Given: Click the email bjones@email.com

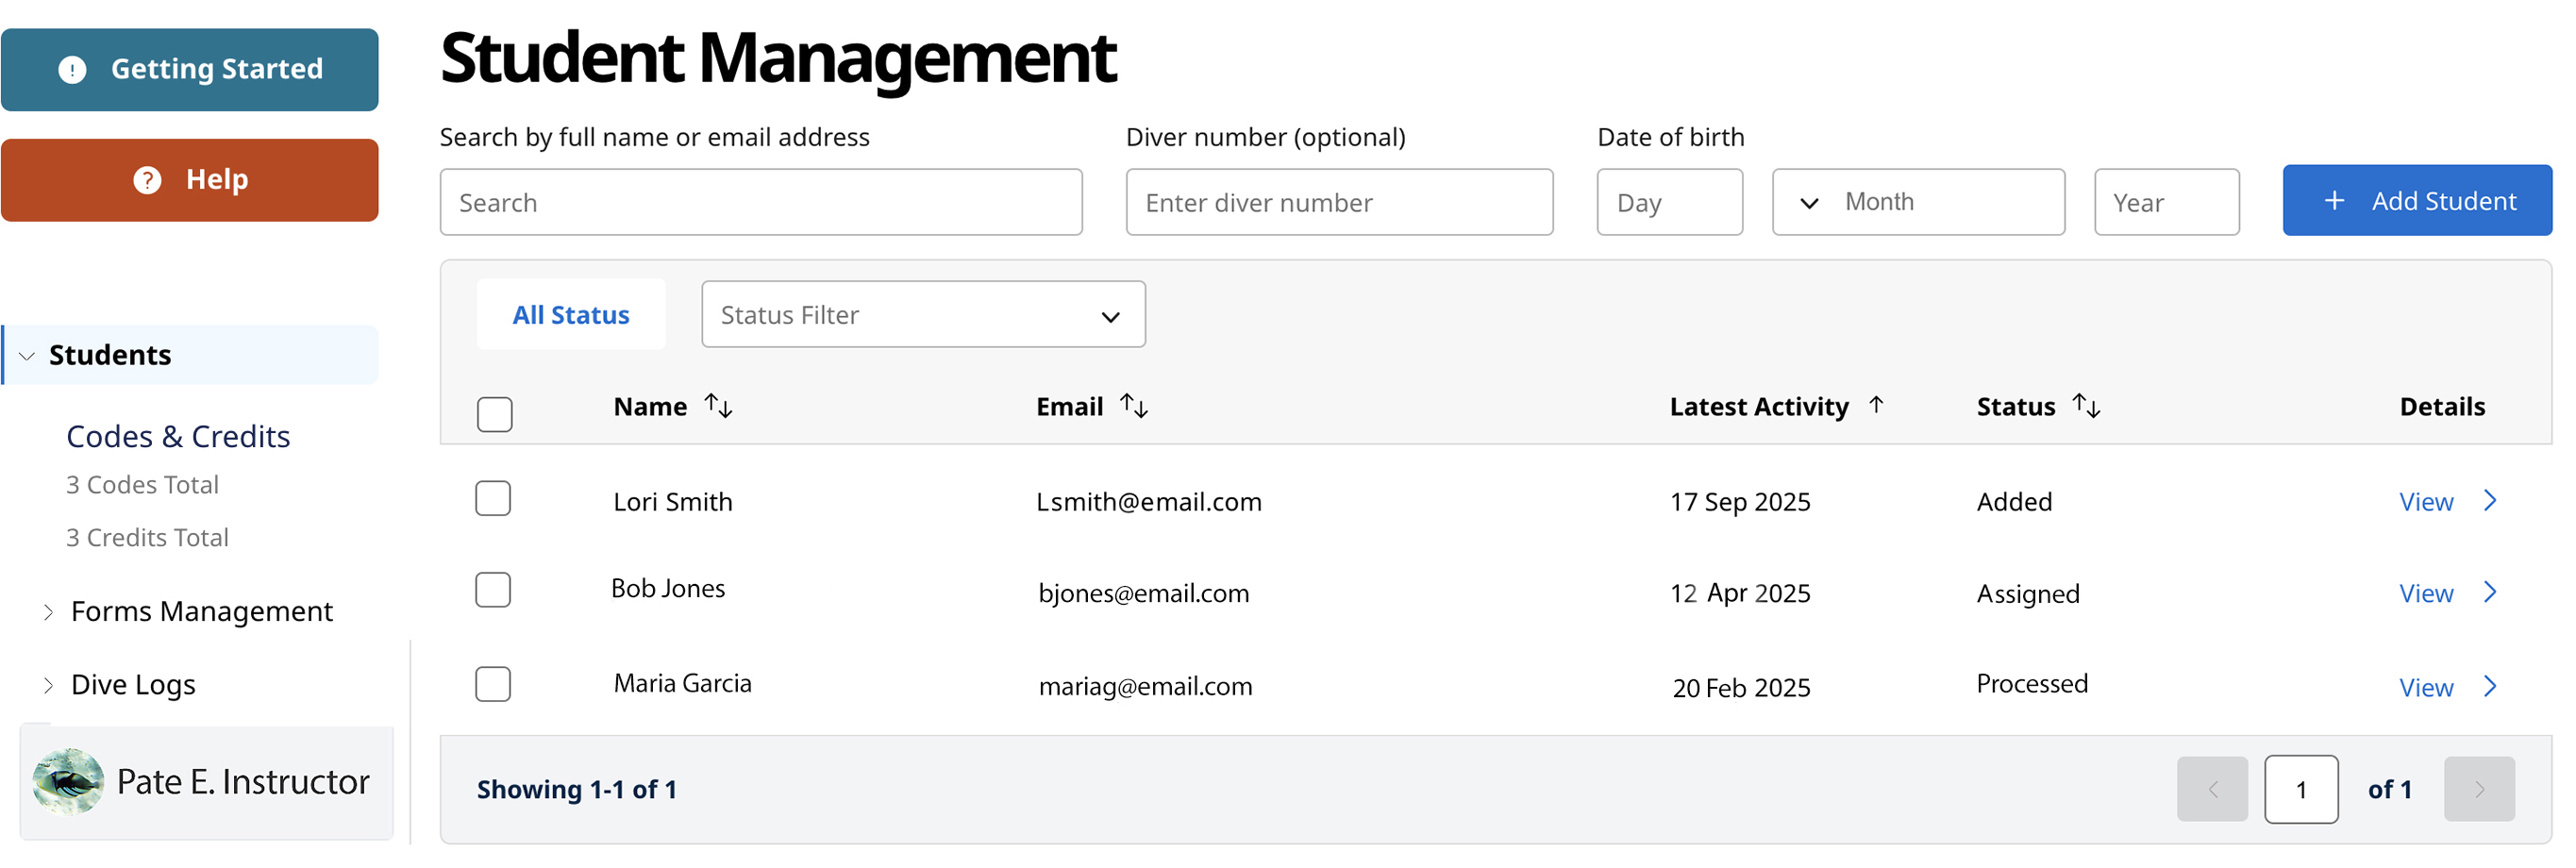Looking at the screenshot, I should point(1144,595).
